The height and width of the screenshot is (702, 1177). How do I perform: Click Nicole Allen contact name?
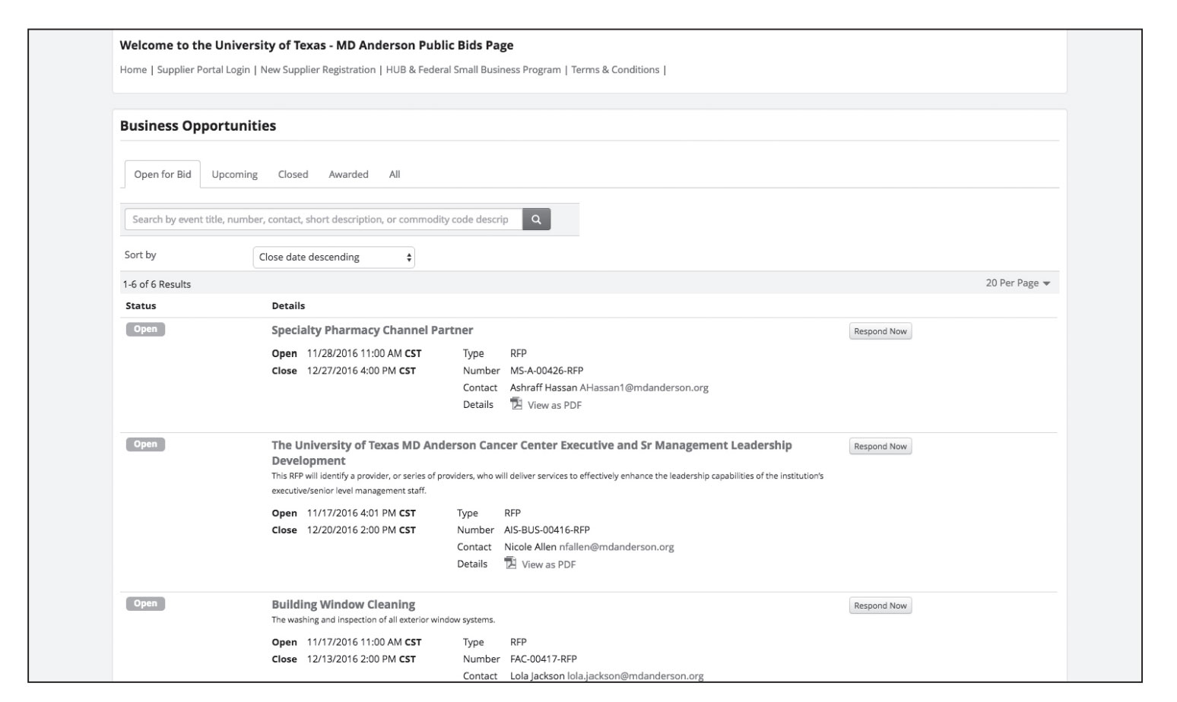(x=530, y=547)
